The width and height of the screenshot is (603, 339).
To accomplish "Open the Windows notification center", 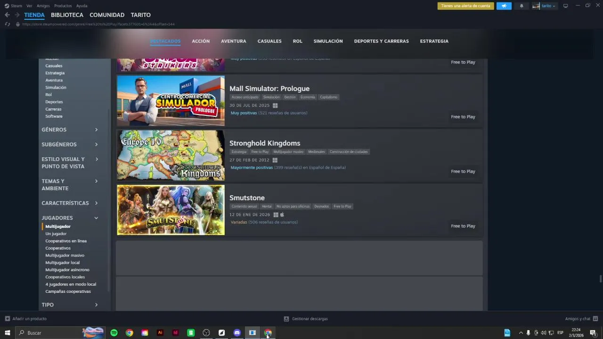I will tap(593, 333).
